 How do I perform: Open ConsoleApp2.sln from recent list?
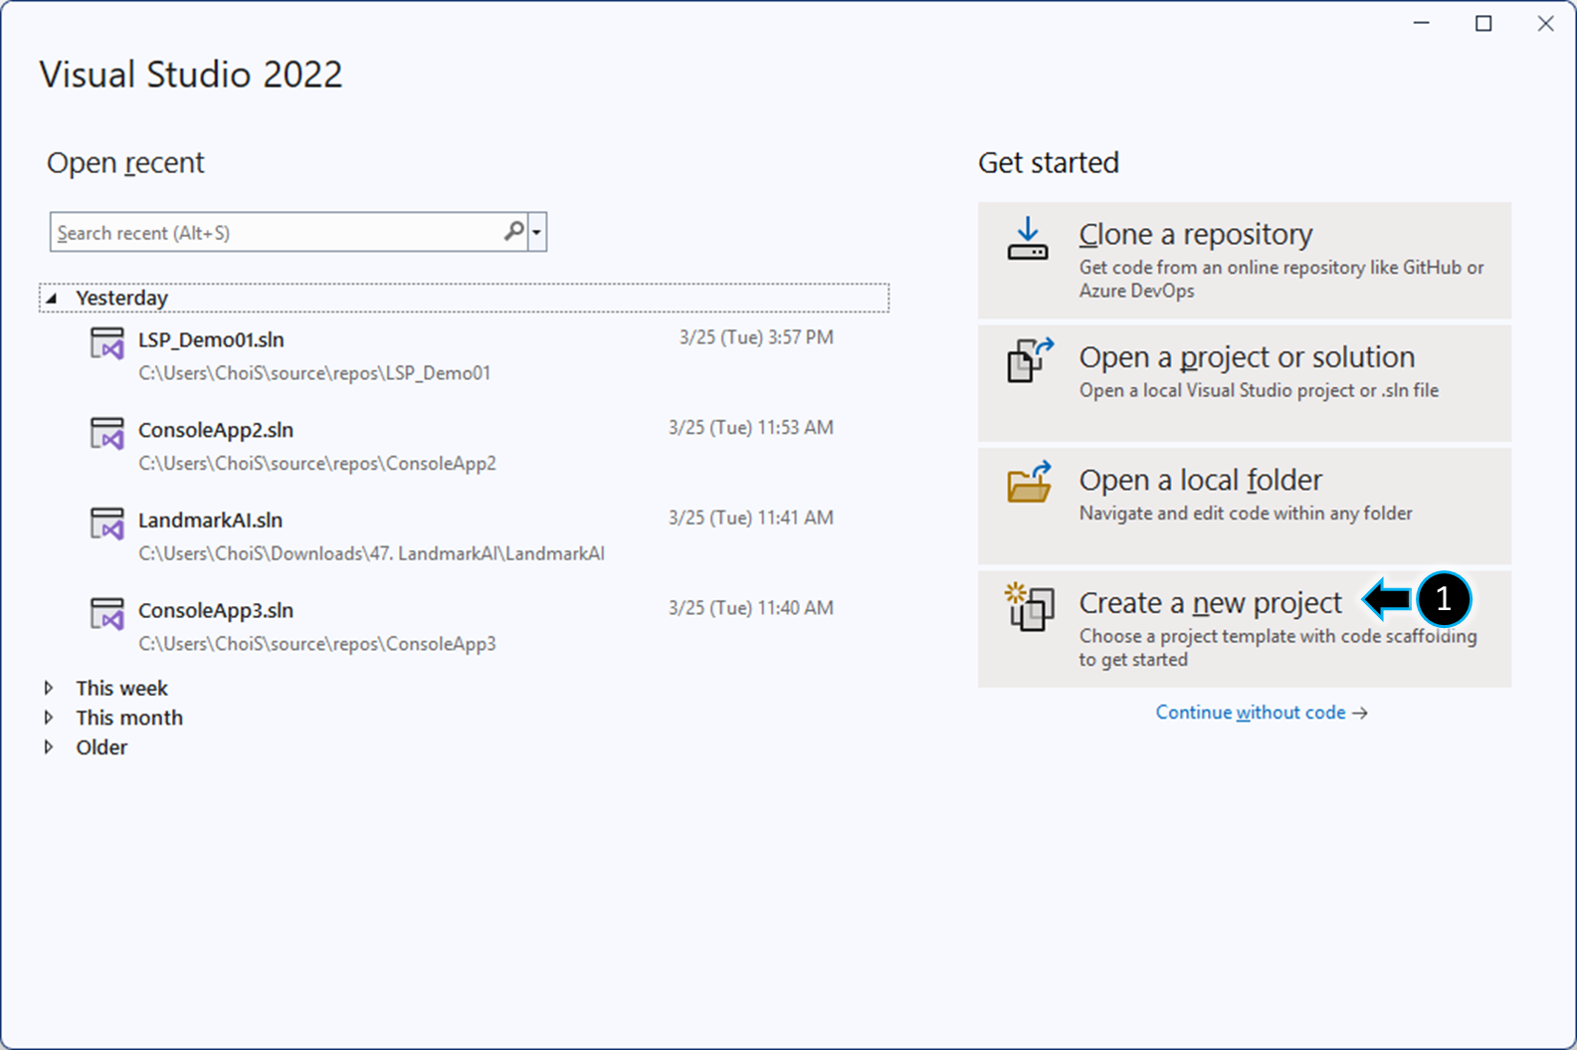tap(216, 430)
